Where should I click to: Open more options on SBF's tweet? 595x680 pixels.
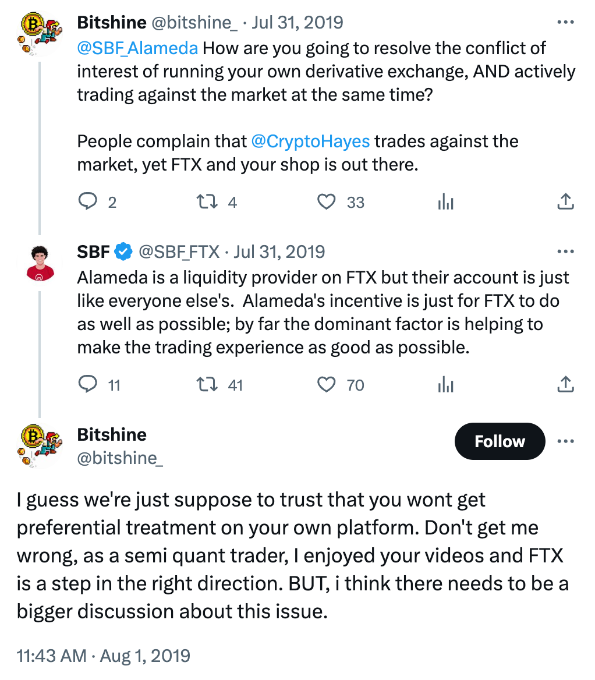565,252
